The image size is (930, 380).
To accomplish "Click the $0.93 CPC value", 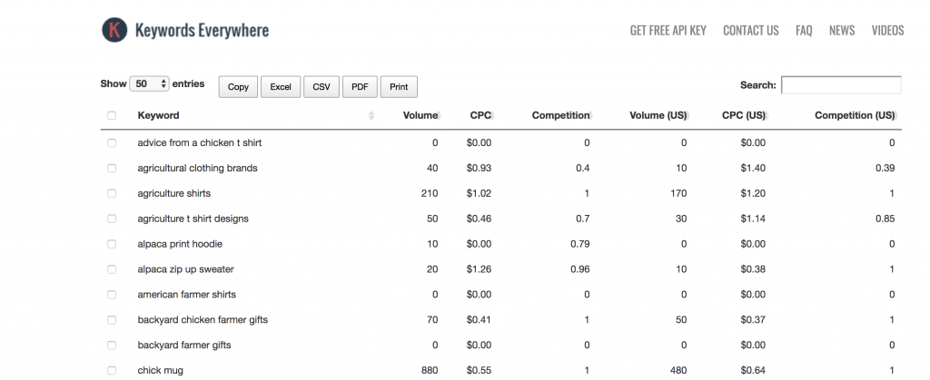I will tap(479, 168).
